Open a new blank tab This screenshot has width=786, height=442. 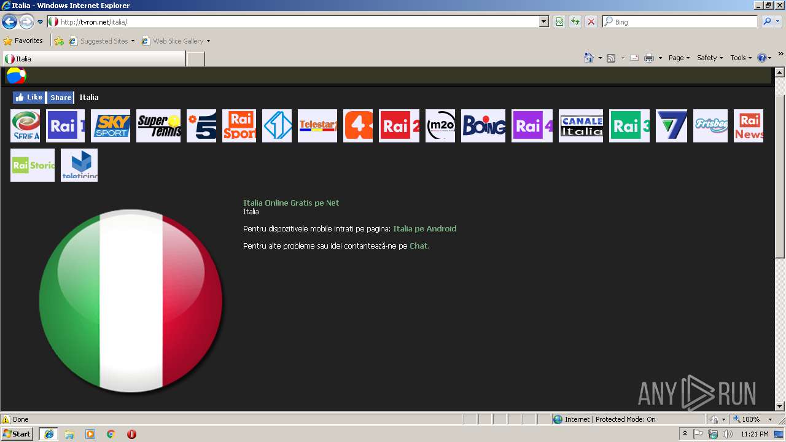point(195,59)
